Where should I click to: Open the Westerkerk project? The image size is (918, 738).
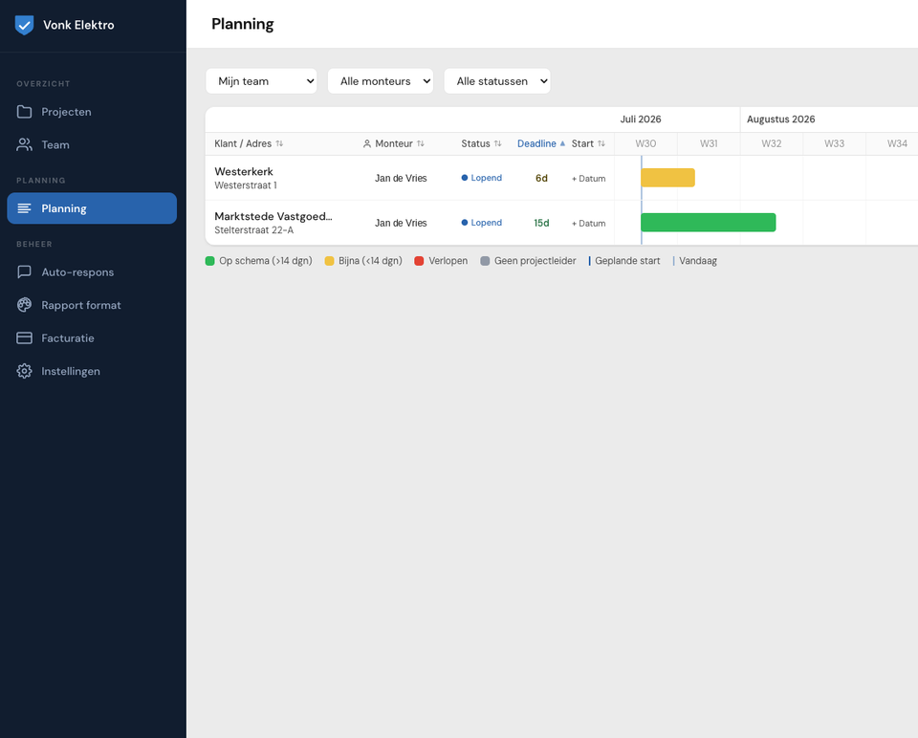point(244,171)
